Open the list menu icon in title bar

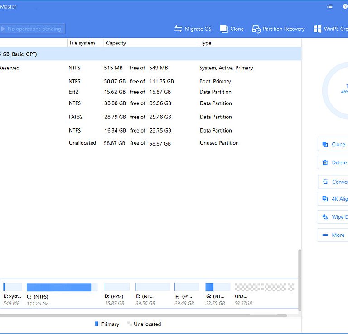pos(330,6)
